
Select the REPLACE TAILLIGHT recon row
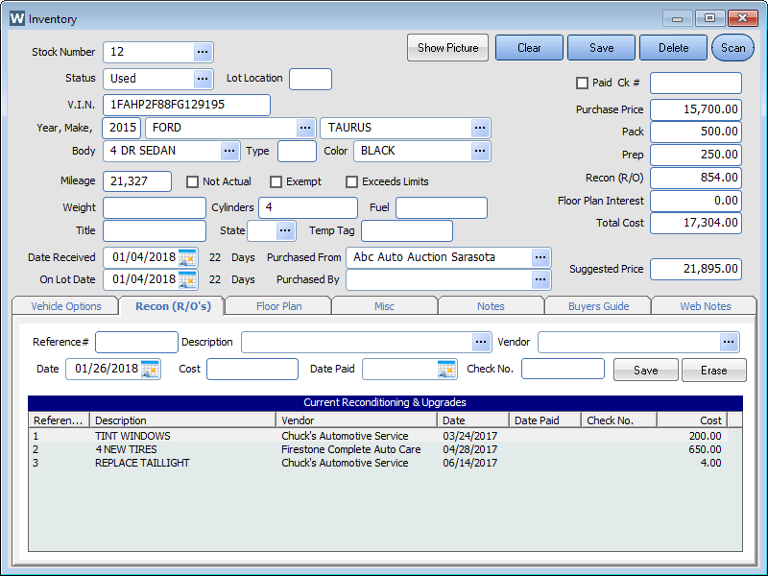(x=377, y=463)
